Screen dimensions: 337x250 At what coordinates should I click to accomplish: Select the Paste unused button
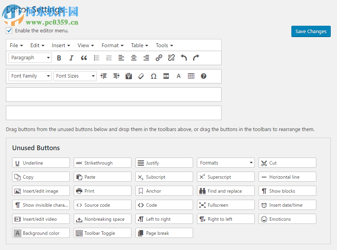click(103, 177)
